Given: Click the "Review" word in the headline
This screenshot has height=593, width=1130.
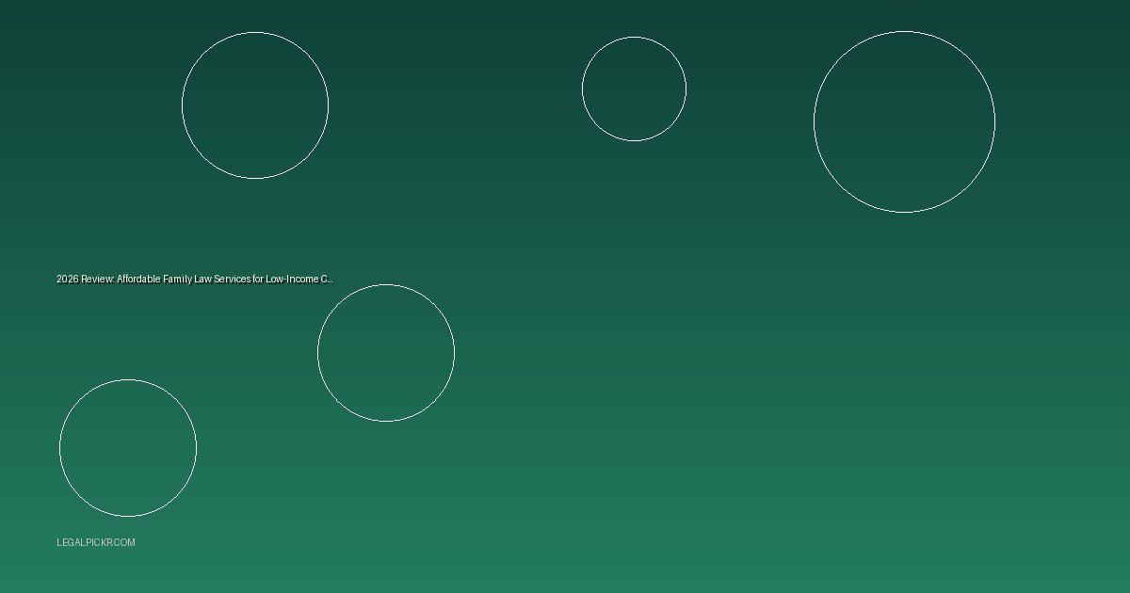Looking at the screenshot, I should 97,280.
